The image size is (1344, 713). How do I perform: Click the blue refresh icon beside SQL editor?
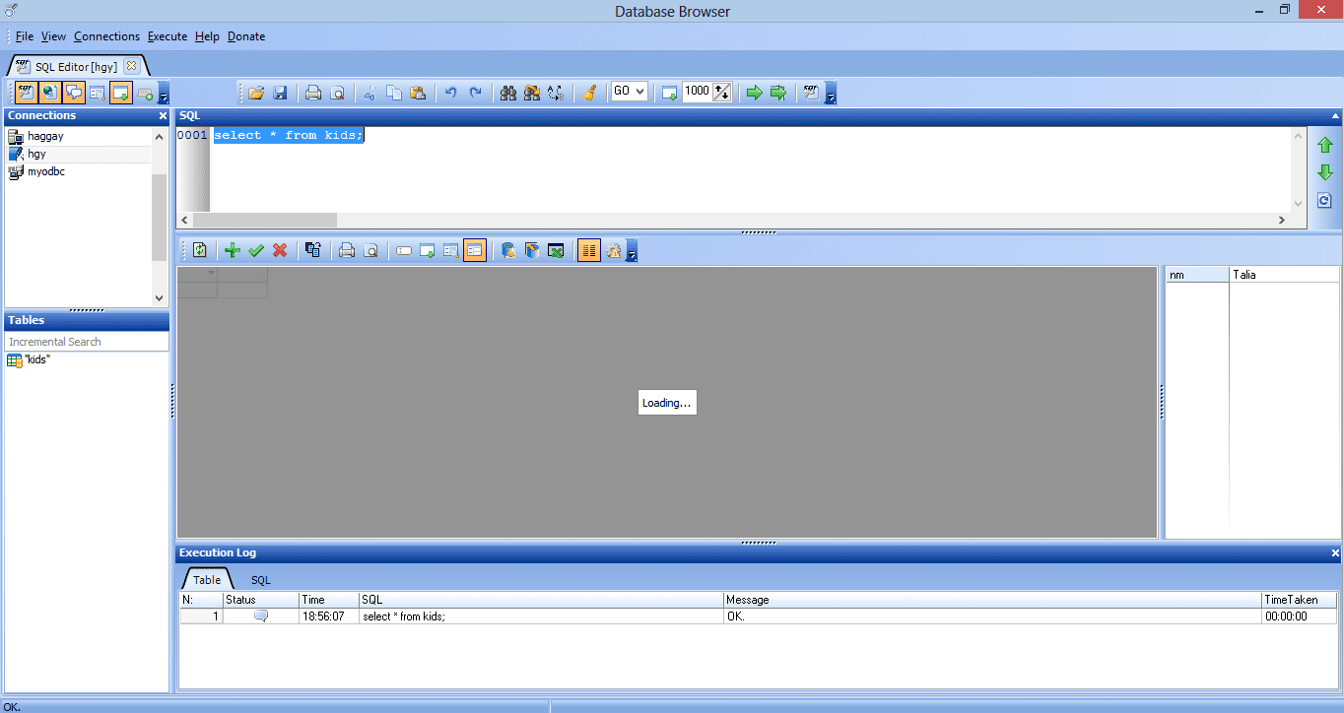1325,200
